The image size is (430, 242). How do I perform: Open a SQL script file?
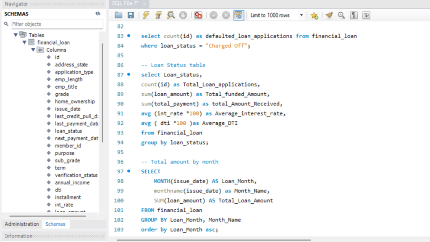118,15
